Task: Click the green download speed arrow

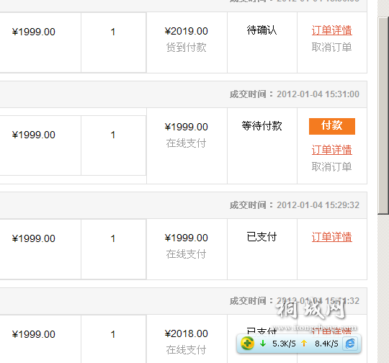Action: click(263, 344)
